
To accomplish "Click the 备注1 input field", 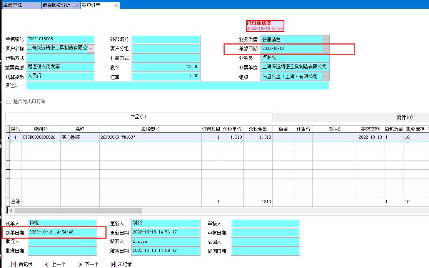I will [x=177, y=86].
